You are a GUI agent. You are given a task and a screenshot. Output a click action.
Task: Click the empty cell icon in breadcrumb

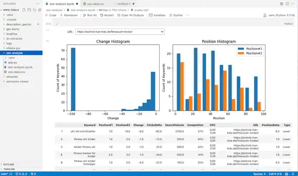pyautogui.click(x=132, y=10)
